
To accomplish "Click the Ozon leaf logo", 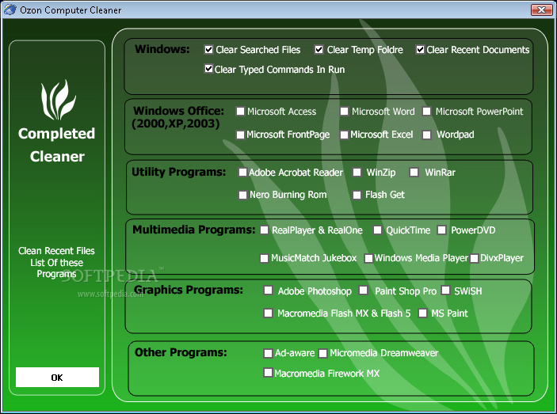I will coord(59,100).
